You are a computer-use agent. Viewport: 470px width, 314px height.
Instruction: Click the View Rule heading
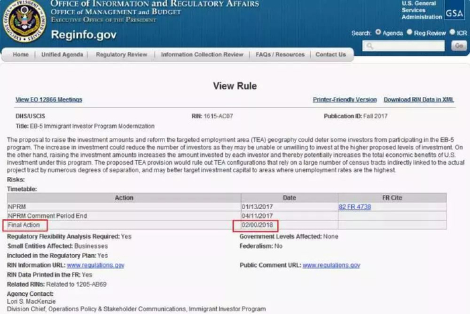pos(235,86)
